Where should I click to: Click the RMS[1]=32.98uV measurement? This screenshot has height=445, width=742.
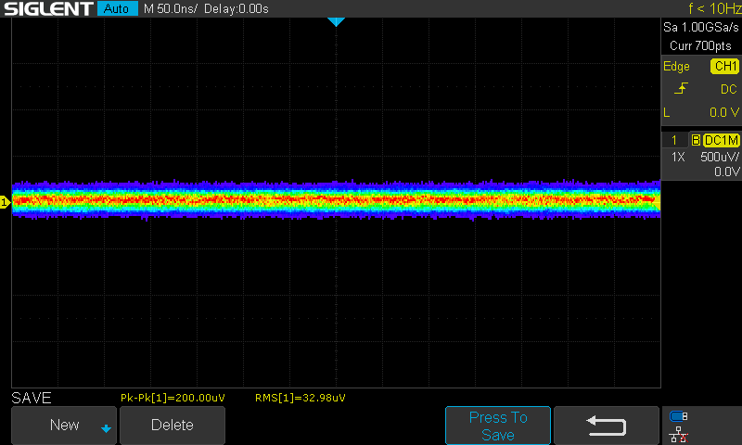pos(301,398)
